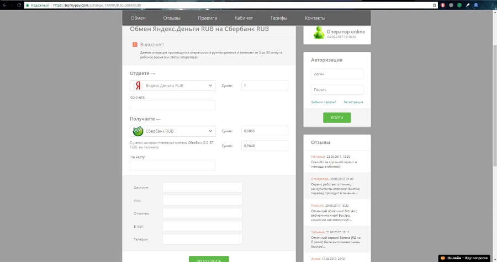Bookmark the page with the star icon
Viewport: 497px width, 262px height.
click(435, 5)
